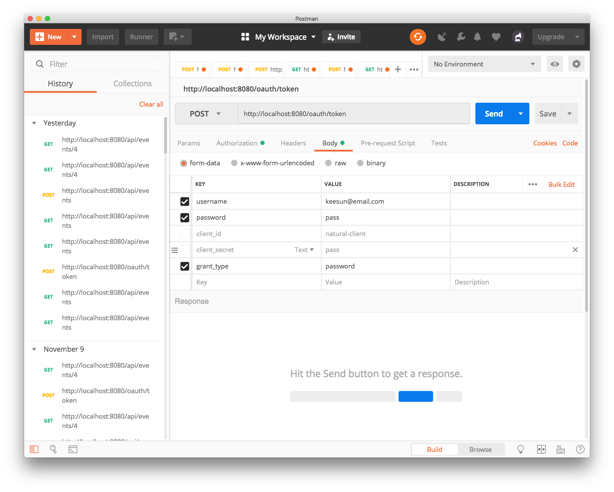Click the filter search magnifier icon

click(40, 64)
